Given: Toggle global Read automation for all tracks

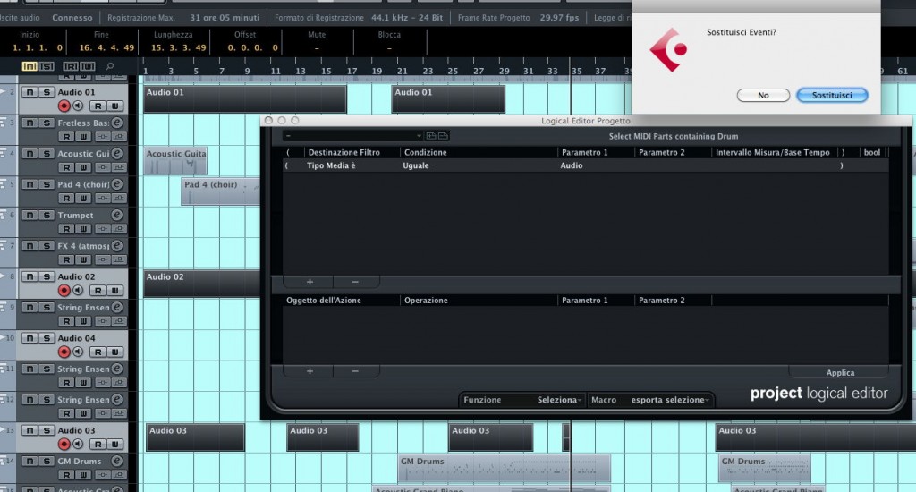Looking at the screenshot, I should click(x=70, y=66).
